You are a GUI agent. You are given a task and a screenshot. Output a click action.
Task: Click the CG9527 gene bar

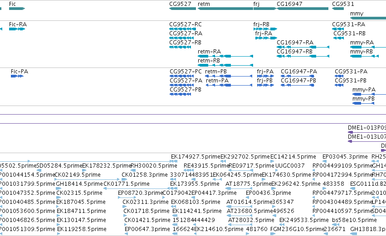click(x=182, y=9)
